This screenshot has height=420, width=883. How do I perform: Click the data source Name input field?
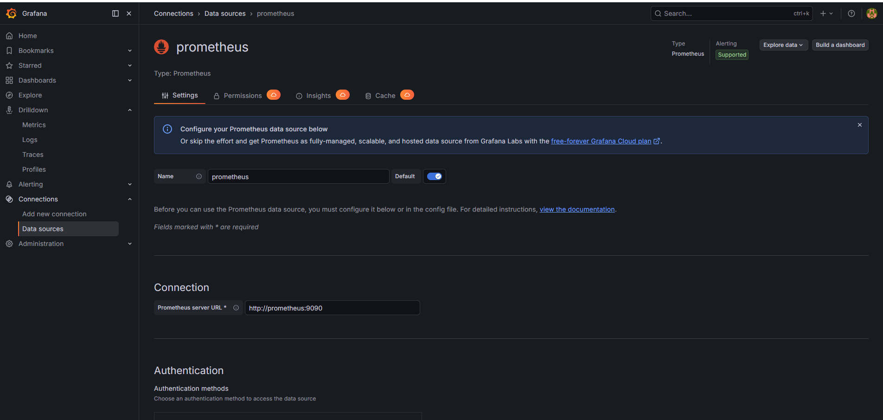tap(298, 176)
